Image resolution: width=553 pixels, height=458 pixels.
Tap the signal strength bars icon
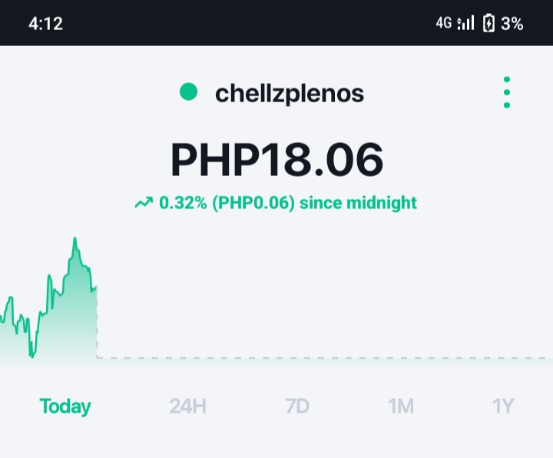pos(465,23)
